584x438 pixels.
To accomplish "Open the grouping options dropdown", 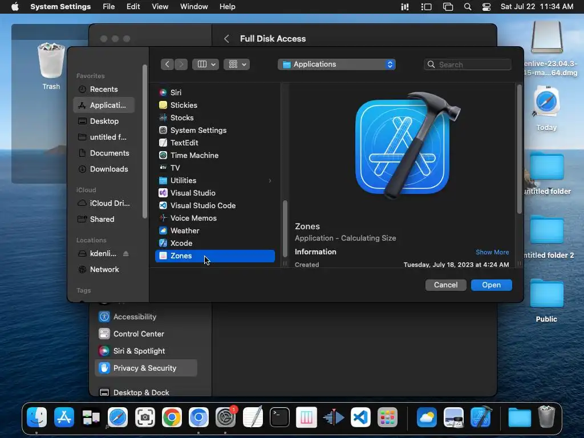I will click(x=237, y=64).
